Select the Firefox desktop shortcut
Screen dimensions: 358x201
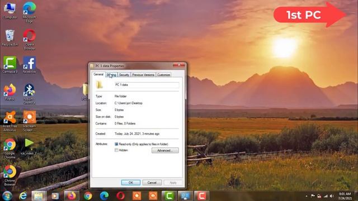[x=10, y=92]
